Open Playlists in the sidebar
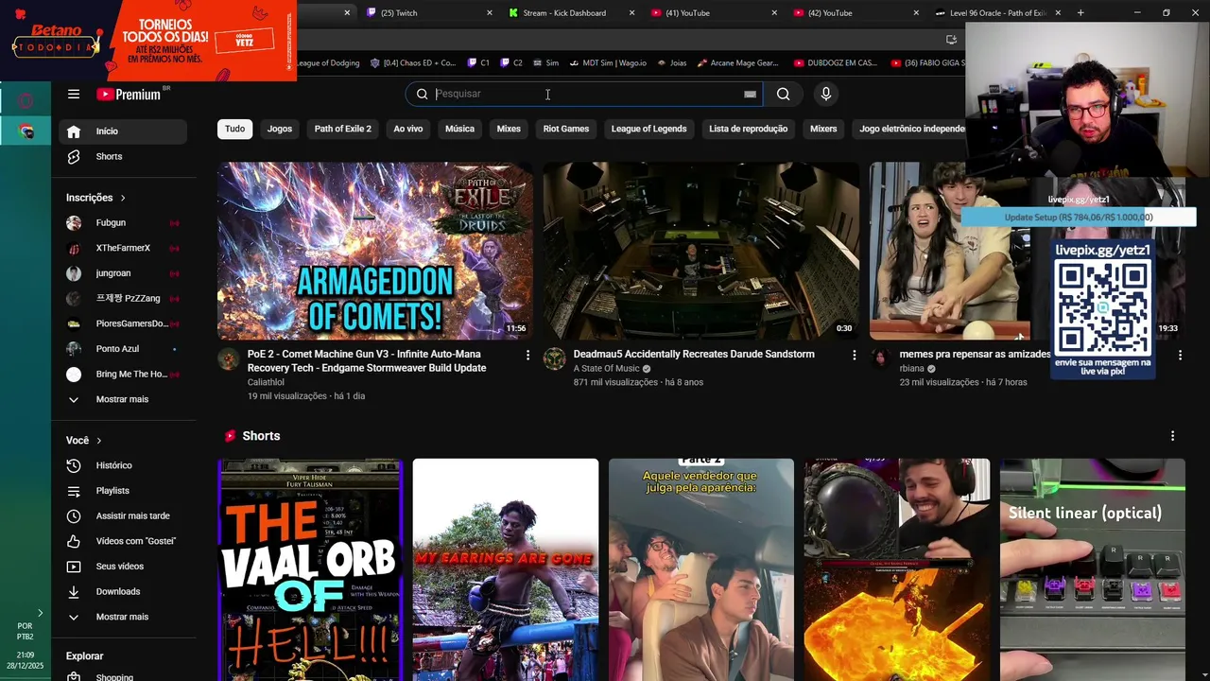This screenshot has width=1210, height=681. click(123, 491)
